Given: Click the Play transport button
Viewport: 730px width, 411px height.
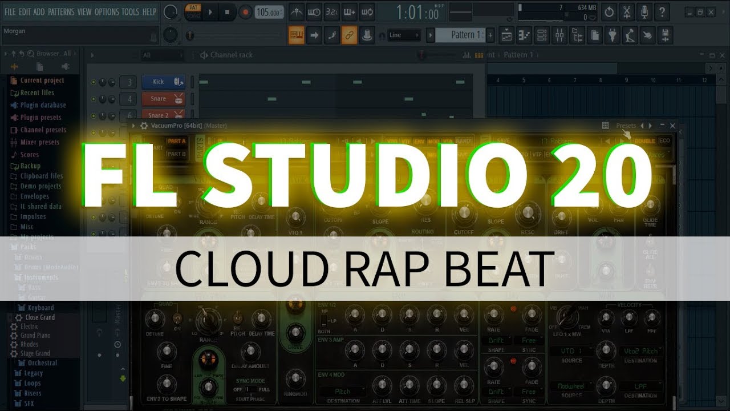Looking at the screenshot, I should pos(210,11).
